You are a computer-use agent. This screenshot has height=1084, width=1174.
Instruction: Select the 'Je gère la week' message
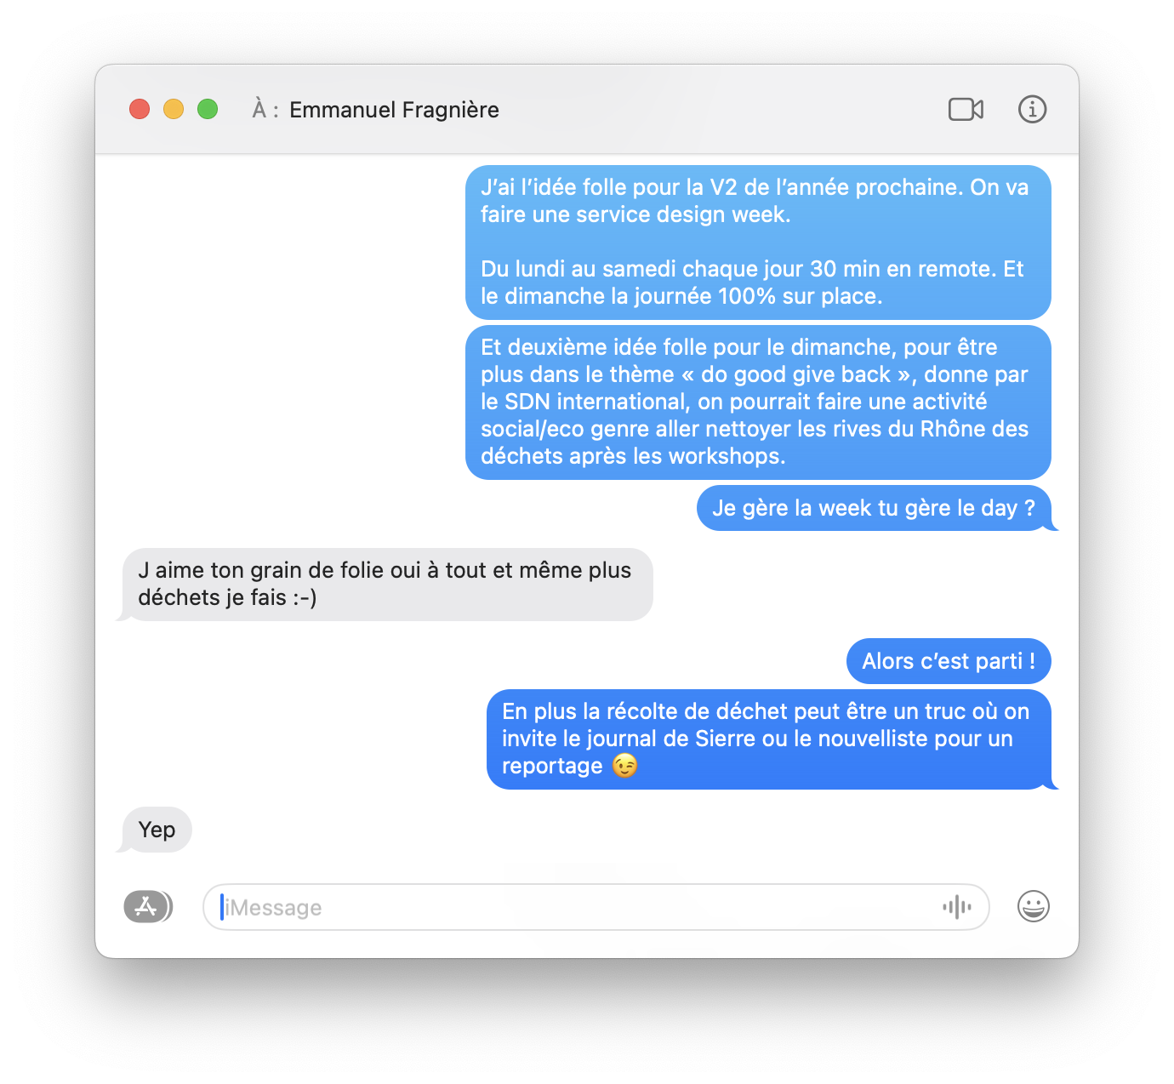[x=874, y=508]
